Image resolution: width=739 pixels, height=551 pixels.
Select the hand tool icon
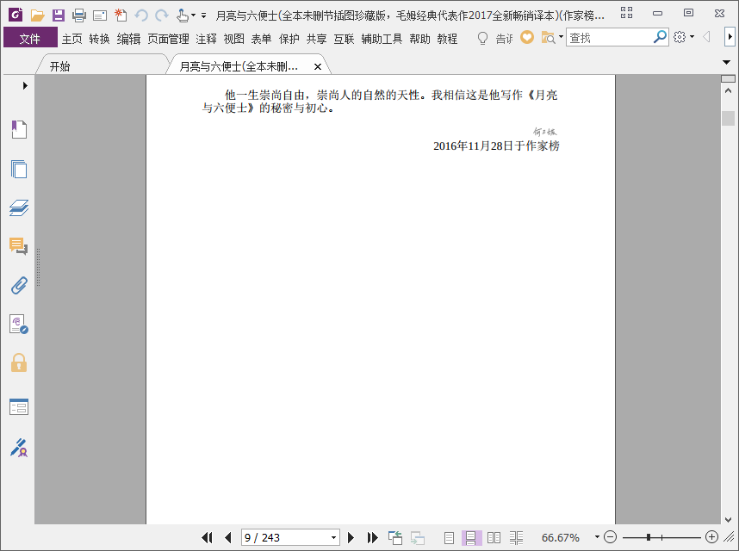(x=183, y=15)
